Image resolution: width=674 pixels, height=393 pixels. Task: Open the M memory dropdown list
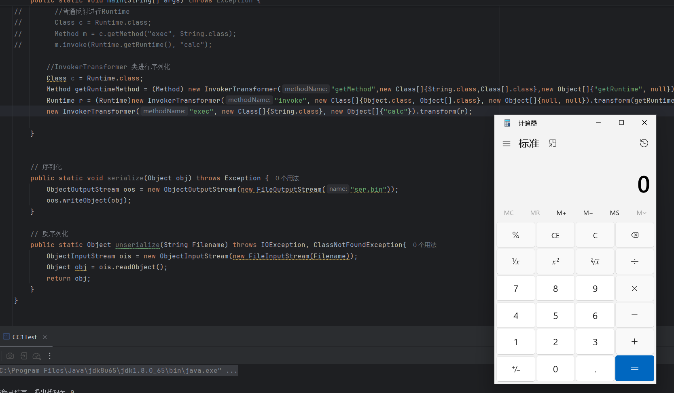point(642,213)
